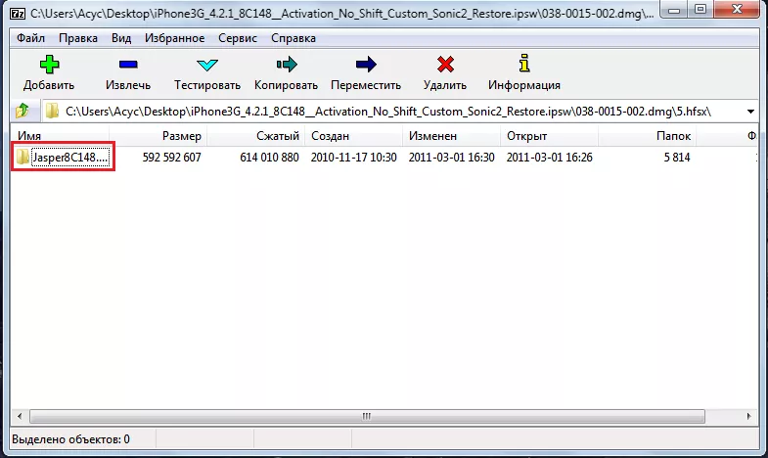Open the Справка menu
Viewport: 768px width, 458px height.
pos(294,38)
